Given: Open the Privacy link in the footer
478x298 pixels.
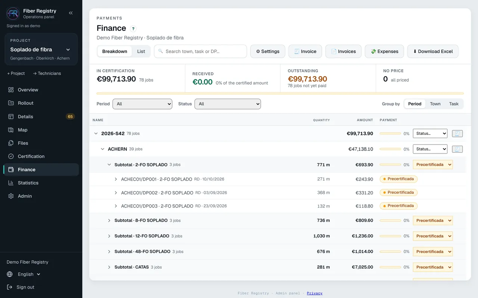Looking at the screenshot, I should 314,293.
